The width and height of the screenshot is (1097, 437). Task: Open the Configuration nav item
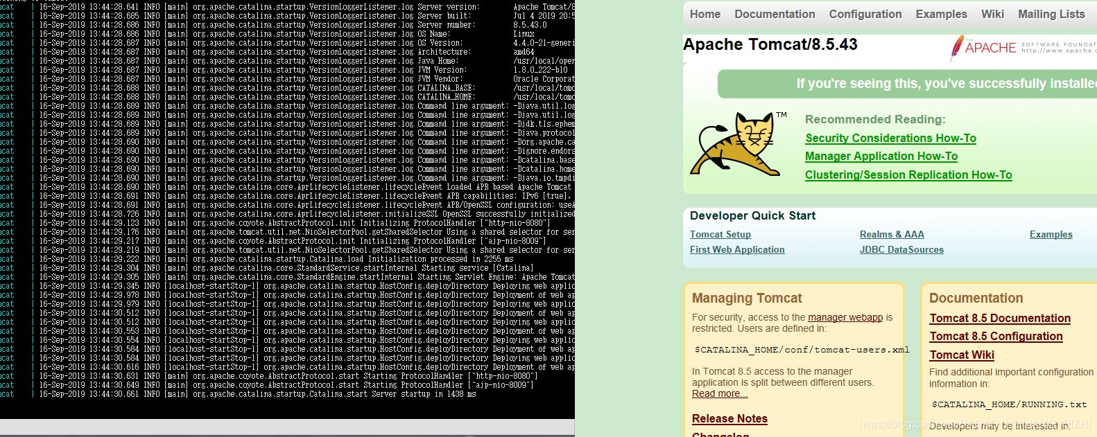point(865,14)
